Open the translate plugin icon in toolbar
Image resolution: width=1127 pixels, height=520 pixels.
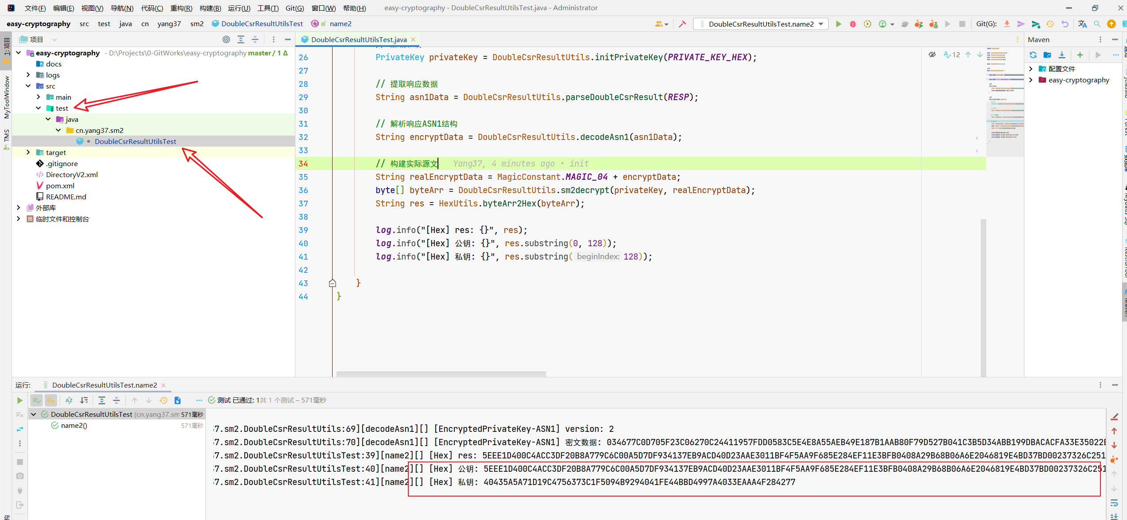(x=1082, y=24)
